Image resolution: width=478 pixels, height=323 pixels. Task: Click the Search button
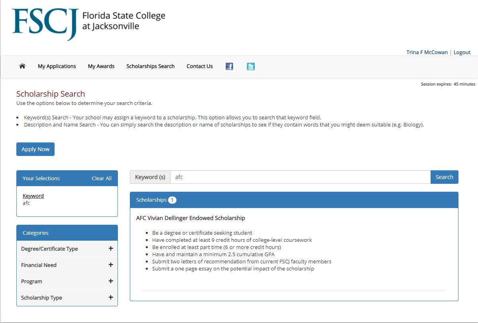tap(445, 177)
